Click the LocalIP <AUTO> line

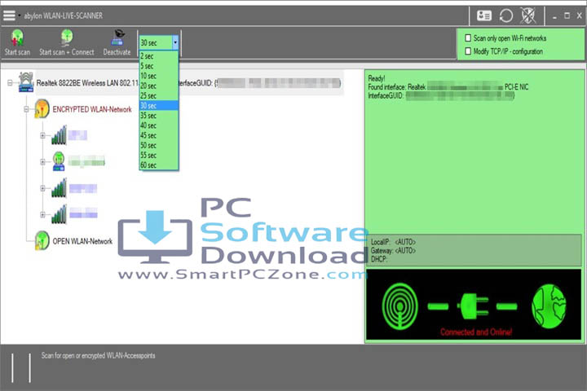(x=393, y=242)
